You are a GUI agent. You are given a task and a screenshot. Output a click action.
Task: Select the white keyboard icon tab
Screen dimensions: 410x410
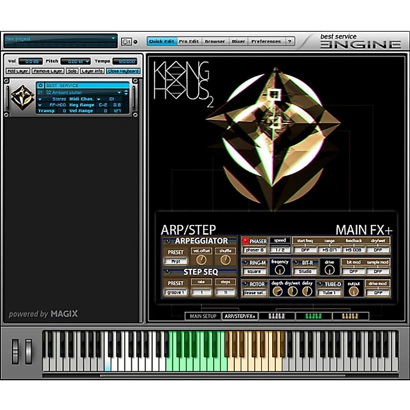(x=276, y=316)
